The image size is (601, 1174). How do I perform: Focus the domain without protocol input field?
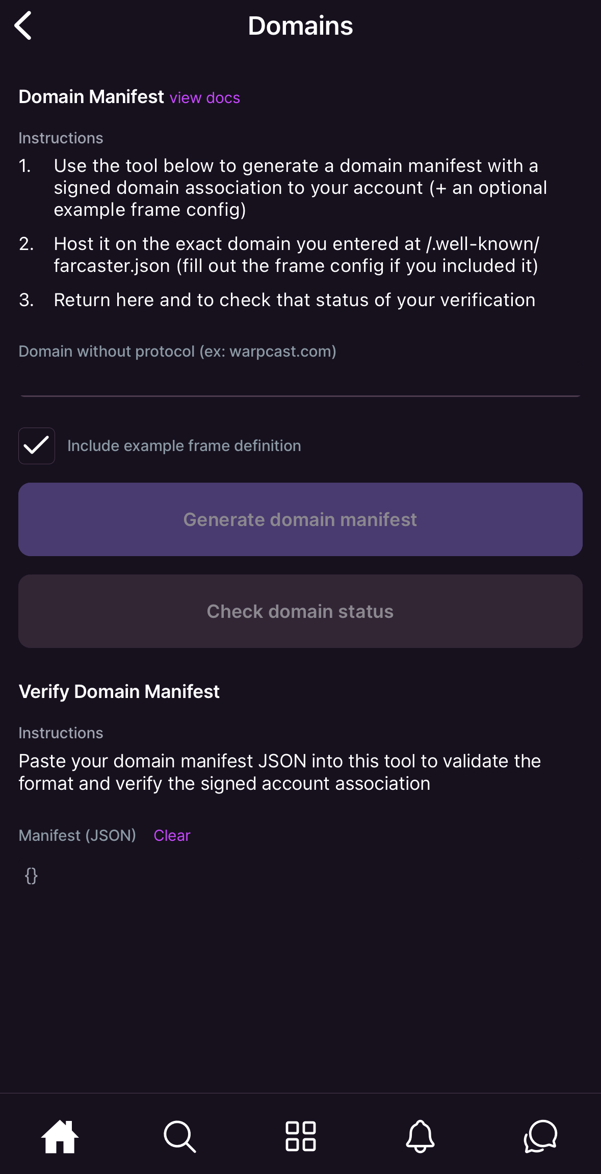coord(300,381)
